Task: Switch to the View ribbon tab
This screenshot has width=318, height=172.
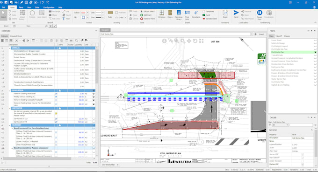Action: (x=29, y=7)
